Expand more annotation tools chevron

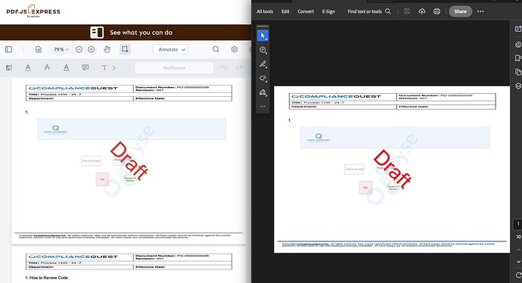tap(114, 68)
